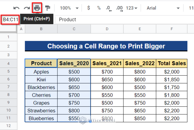
Task: Click the increase decimal places icon
Action: [119, 8]
